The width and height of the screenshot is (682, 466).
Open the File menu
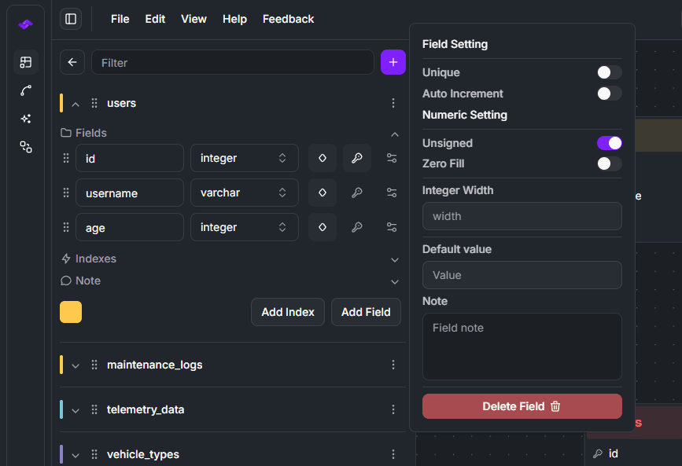(120, 19)
